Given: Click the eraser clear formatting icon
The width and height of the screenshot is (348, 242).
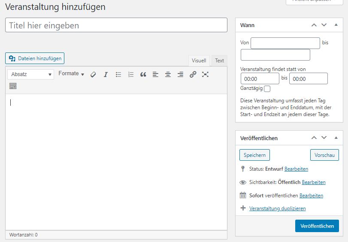Looking at the screenshot, I should coord(93,74).
